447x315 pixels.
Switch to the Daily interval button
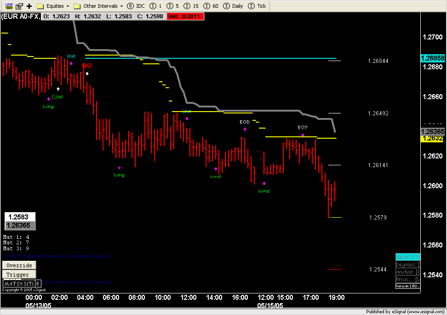pyautogui.click(x=233, y=6)
